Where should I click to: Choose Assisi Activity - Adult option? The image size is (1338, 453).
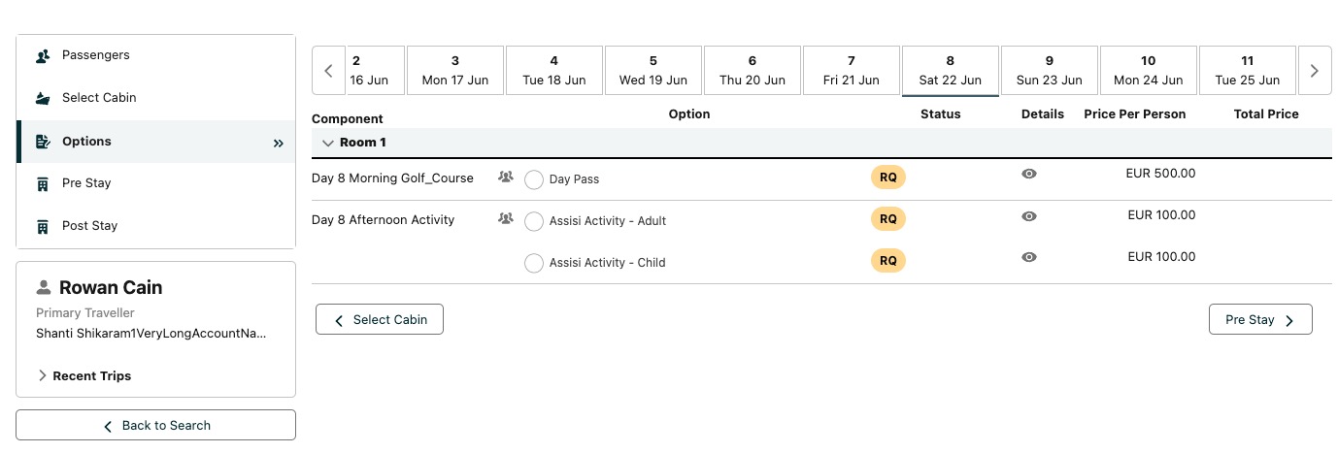click(534, 221)
